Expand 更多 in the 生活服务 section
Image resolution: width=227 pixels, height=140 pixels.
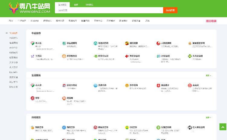tap(208, 75)
